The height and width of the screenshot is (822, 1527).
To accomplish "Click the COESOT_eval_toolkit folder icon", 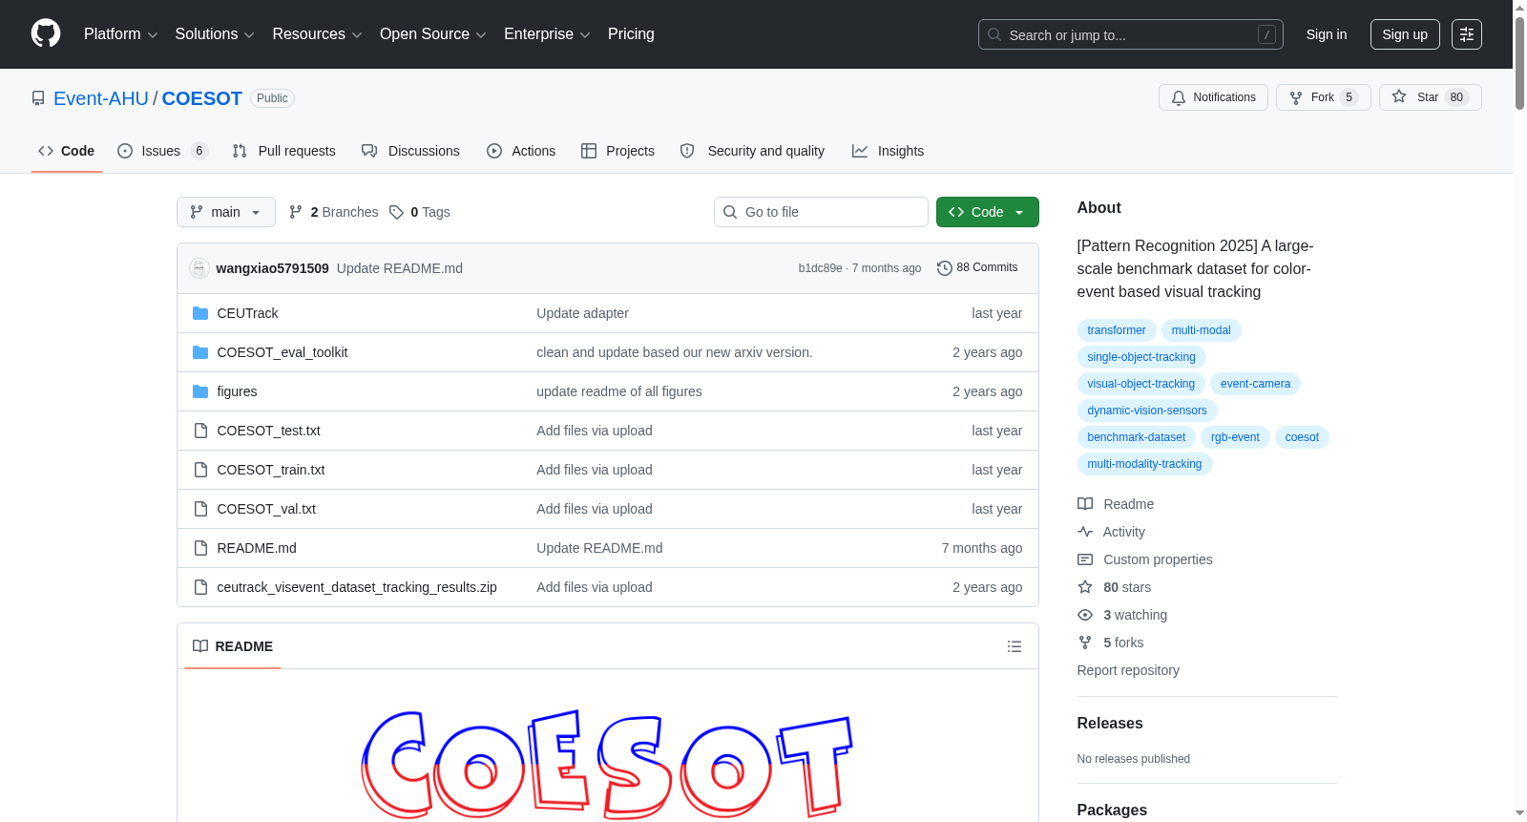I will click(200, 352).
